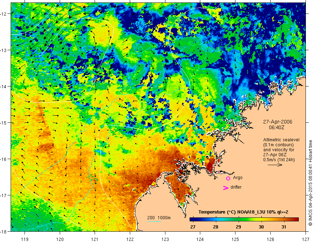Click the 30 value on the colorbar
Image resolution: width=313 pixels, height=242 pixels.
pyautogui.click(x=261, y=227)
